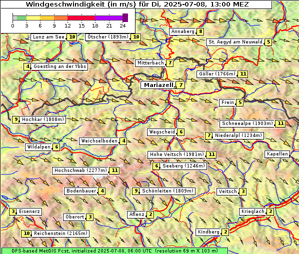Select the Kapellen place label
The width and height of the screenshot is (299, 254).
[x=277, y=154]
